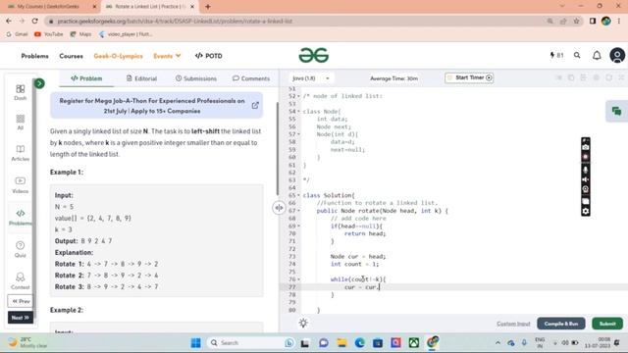Image resolution: width=628 pixels, height=353 pixels.
Task: Switch to the Editorial tab
Action: click(x=141, y=78)
